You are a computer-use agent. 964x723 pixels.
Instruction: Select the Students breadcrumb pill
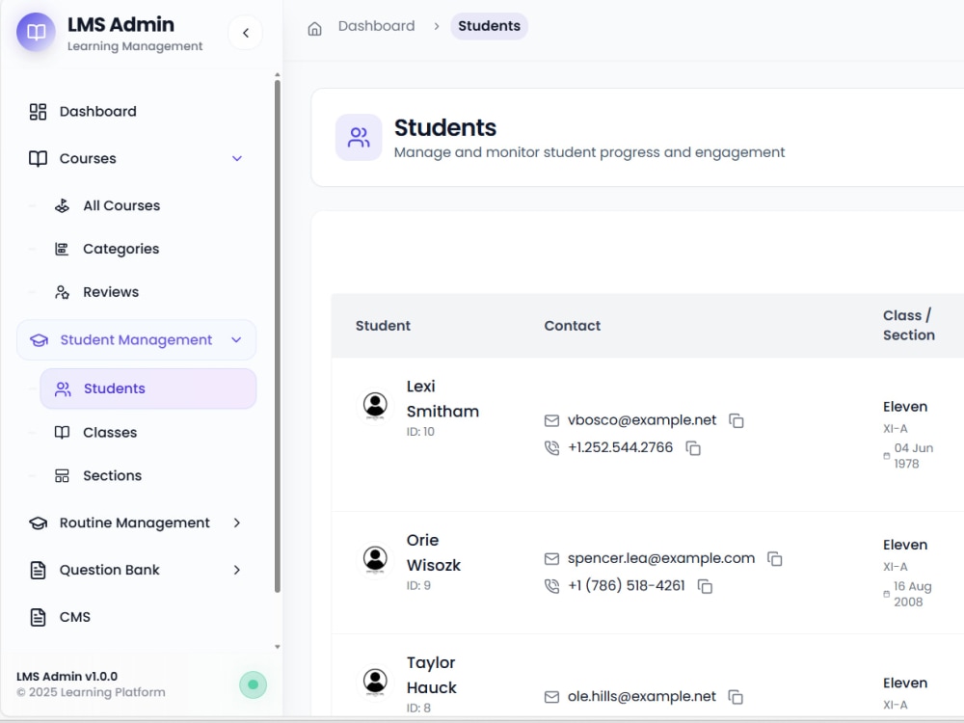[490, 26]
